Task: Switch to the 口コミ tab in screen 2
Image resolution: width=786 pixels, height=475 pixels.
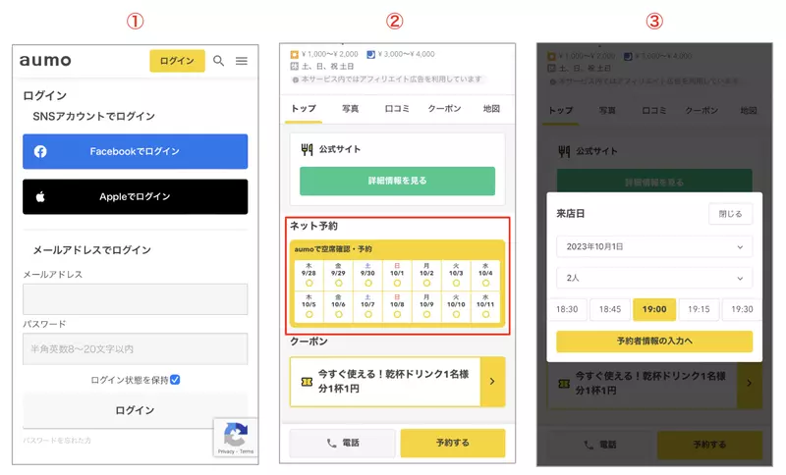Action: click(397, 109)
